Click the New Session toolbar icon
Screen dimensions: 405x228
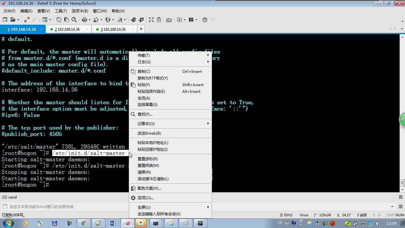point(5,20)
